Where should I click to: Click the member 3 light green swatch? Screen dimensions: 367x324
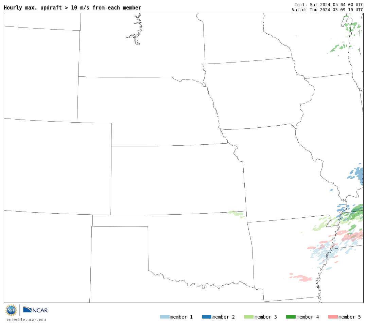click(x=249, y=317)
